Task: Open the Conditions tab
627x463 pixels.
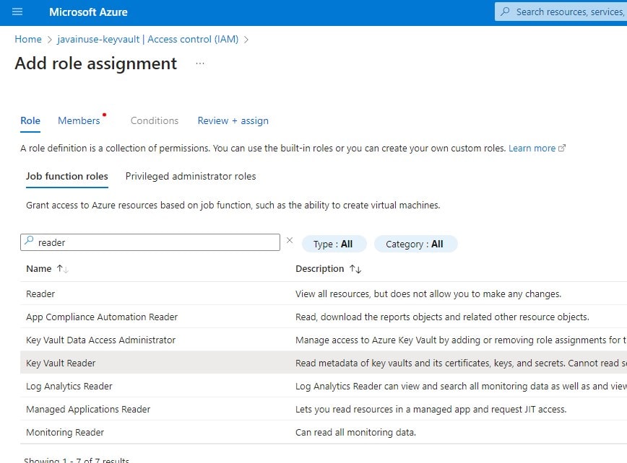Action: point(155,120)
